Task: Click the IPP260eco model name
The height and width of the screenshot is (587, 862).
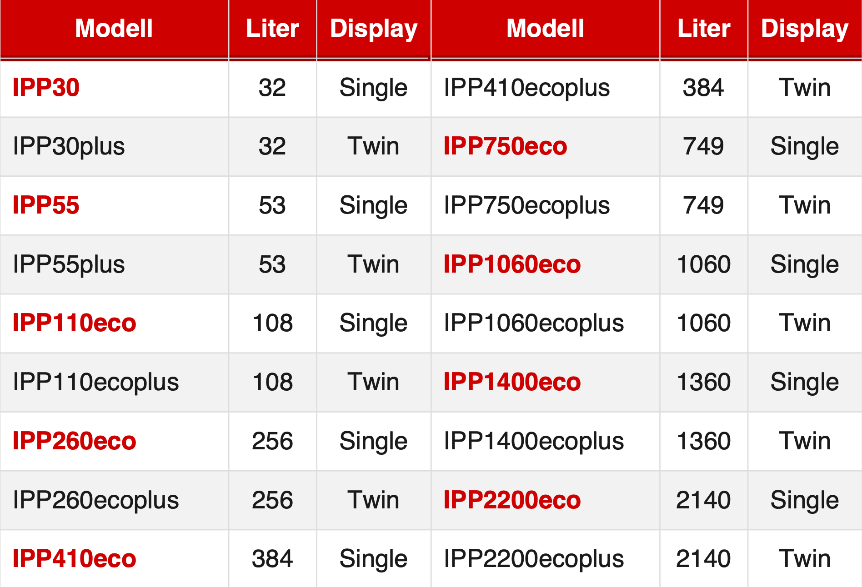Action: pyautogui.click(x=74, y=441)
